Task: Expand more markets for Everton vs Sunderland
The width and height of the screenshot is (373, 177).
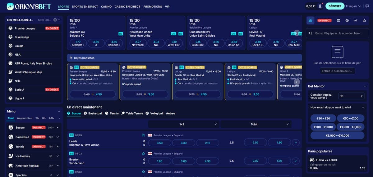Action: pos(295,161)
